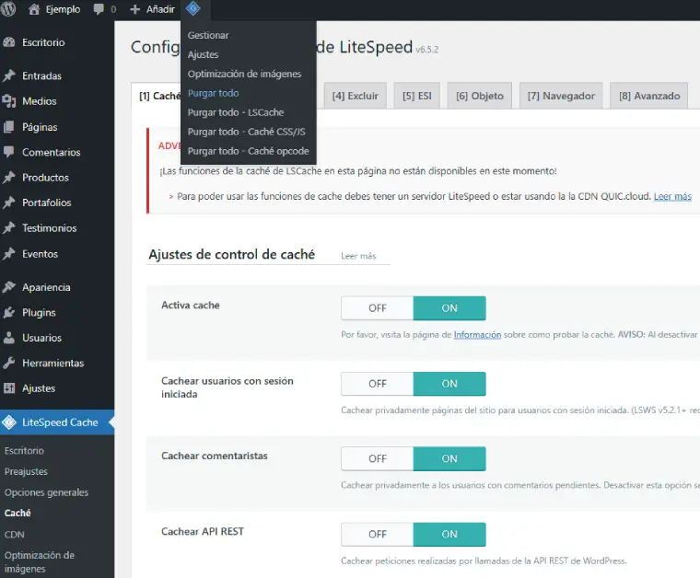Click the LiteSpeed Cache diamond icon in sidebar
The height and width of the screenshot is (578, 700).
point(9,422)
